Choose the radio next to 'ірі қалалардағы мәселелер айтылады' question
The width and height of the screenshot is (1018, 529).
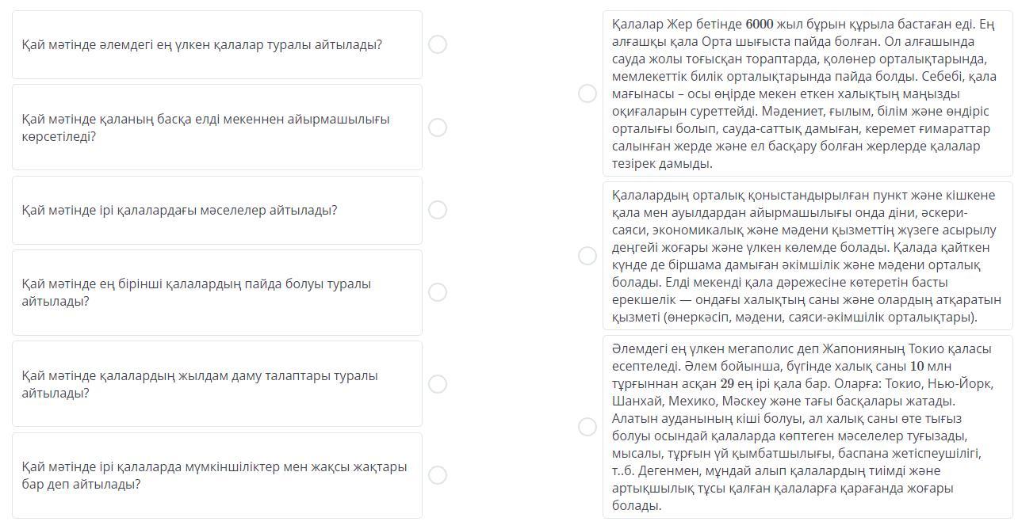click(437, 210)
